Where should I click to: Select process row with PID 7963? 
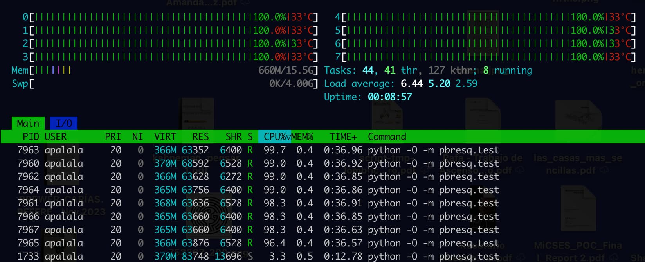point(322,150)
